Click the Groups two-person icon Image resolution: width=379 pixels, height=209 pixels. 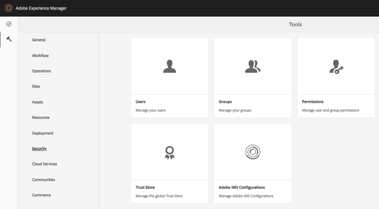tap(253, 66)
